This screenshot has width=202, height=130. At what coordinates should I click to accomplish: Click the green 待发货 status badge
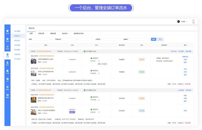142,72
